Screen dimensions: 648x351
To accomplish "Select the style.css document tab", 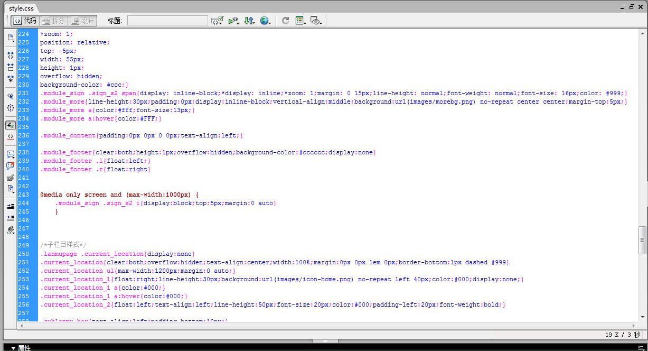I will point(21,8).
